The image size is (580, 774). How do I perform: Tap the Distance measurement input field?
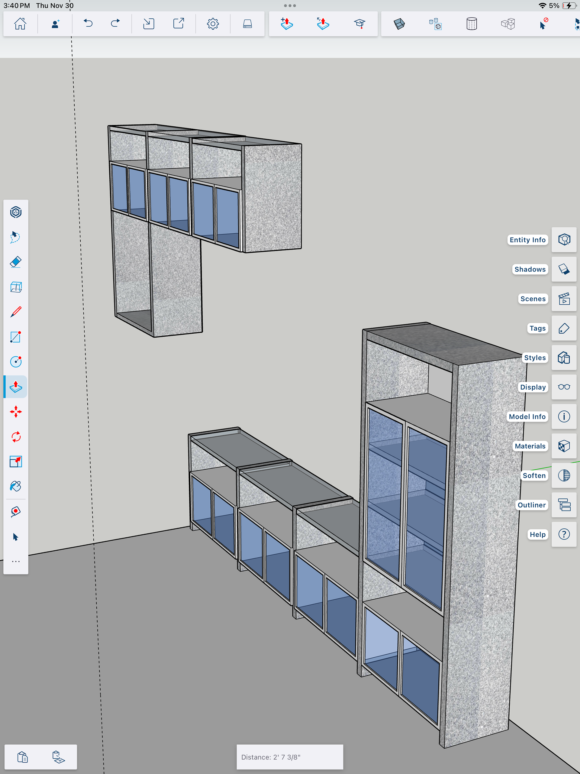tap(290, 757)
